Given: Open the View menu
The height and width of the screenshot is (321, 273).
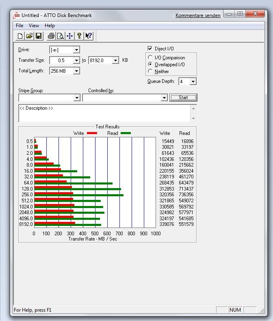Looking at the screenshot, I should [x=34, y=26].
